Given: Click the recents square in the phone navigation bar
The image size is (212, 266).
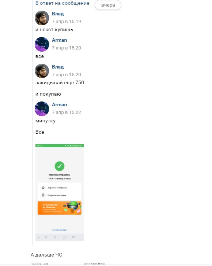Looking at the screenshot, I should pyautogui.click(x=64, y=237).
